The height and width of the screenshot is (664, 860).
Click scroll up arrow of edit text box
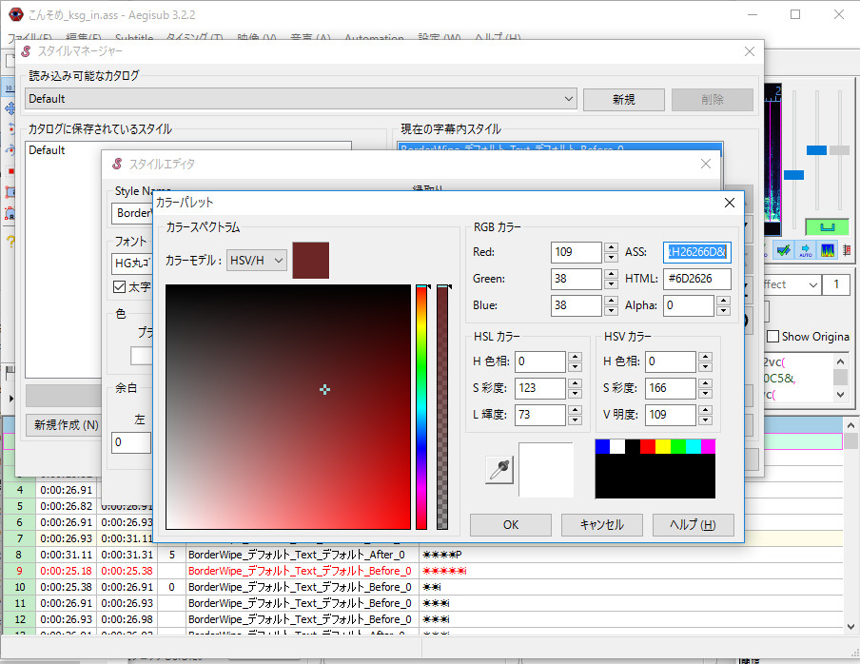click(x=840, y=361)
